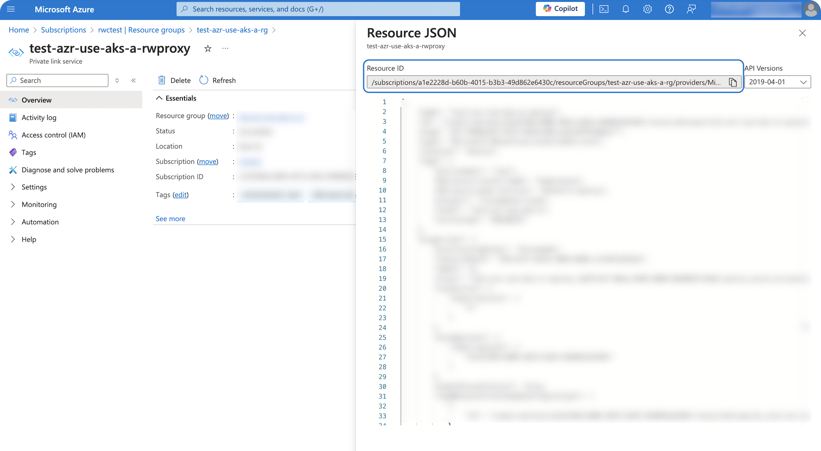Open the API Versions dropdown
Viewport: 821px width, 451px height.
pos(777,82)
